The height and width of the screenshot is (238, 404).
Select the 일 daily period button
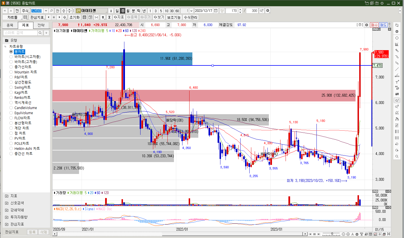(x=117, y=11)
